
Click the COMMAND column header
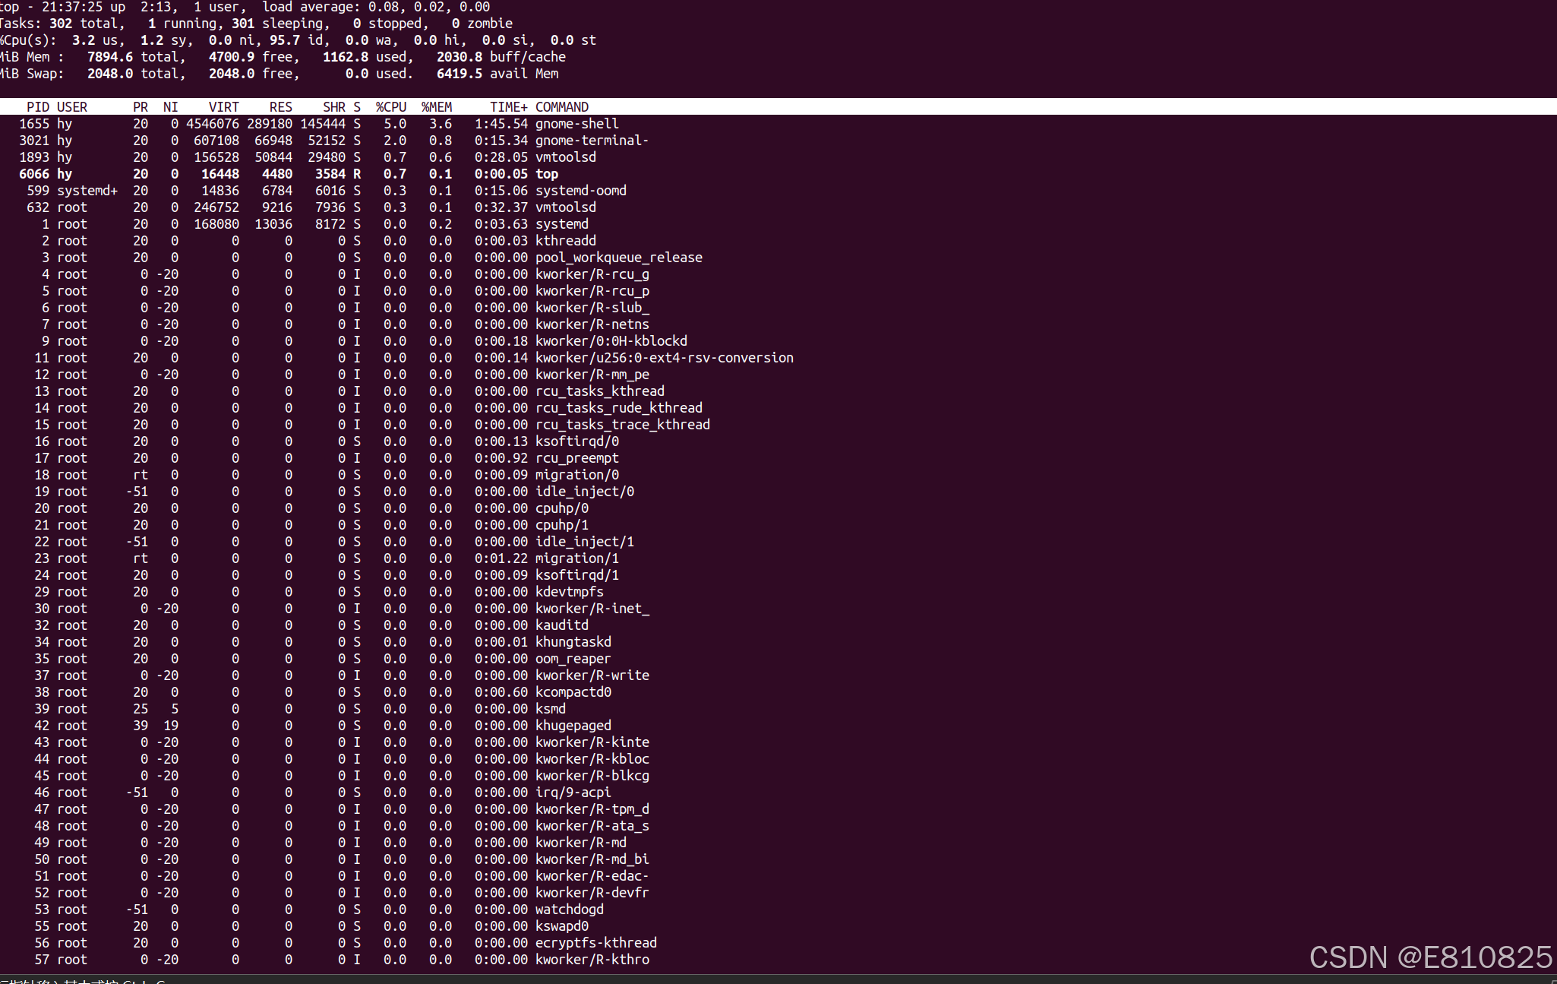pos(561,107)
